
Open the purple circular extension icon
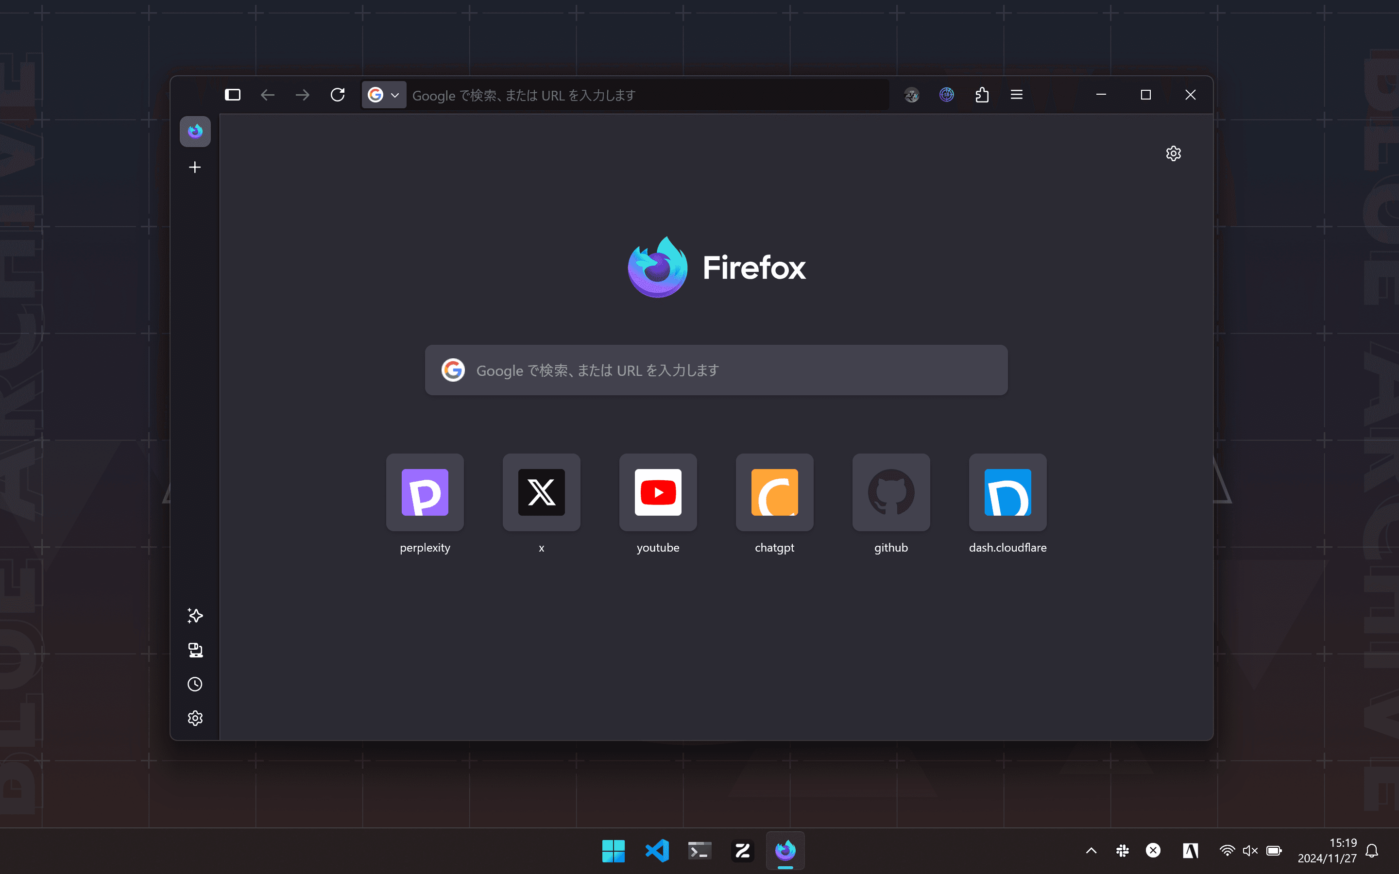[947, 95]
